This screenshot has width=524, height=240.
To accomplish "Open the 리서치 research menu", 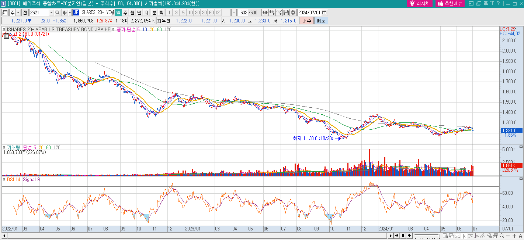I will pyautogui.click(x=420, y=4).
